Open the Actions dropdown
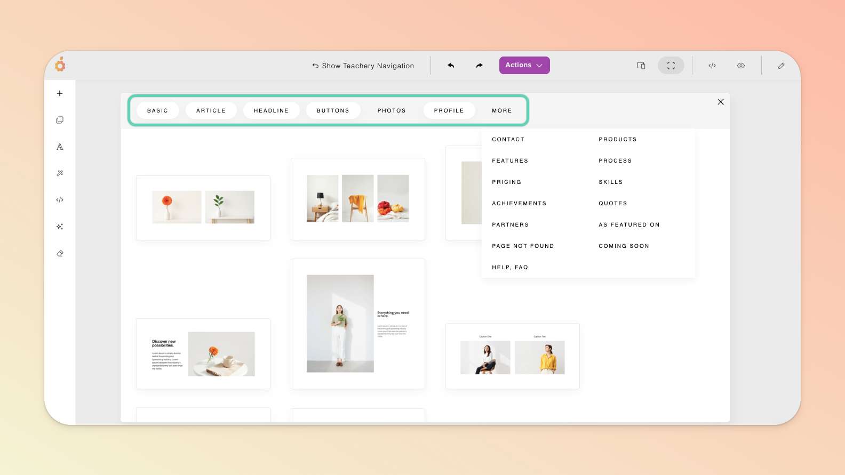Screen dimensions: 845x475 (524, 65)
